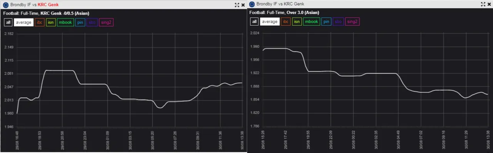The image size is (493, 153).
Task: Toggle 'ibc' bookmaker in Over 3.0 chart
Action: tap(285, 22)
